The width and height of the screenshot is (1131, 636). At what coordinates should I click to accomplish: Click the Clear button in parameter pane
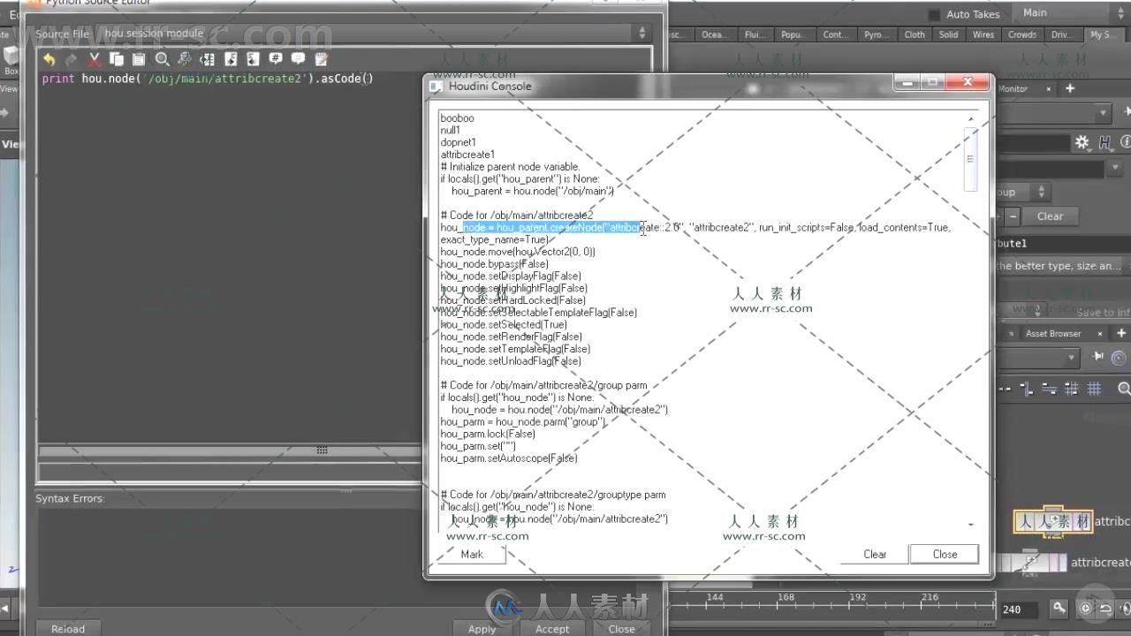(x=1050, y=216)
